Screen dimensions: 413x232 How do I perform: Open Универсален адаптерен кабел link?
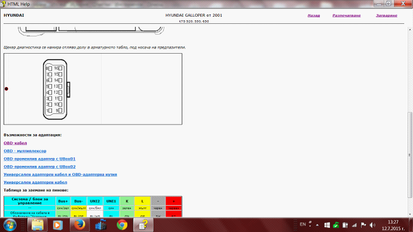click(x=35, y=182)
